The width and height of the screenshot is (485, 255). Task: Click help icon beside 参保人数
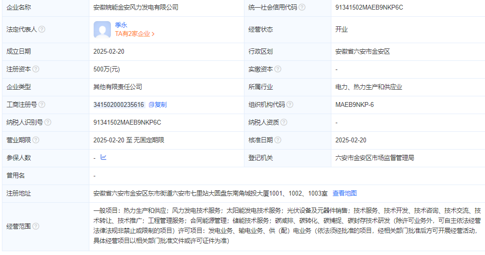(36, 158)
